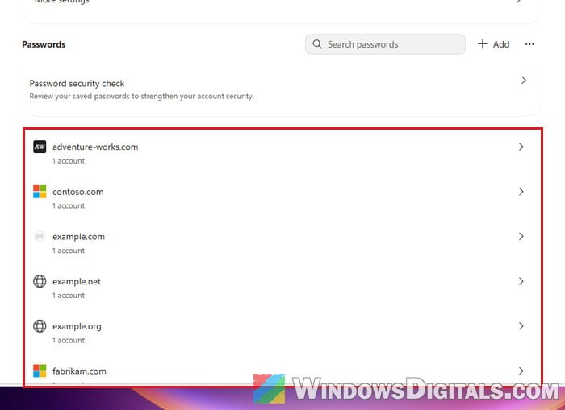
Task: Select fabrikam.com site name
Action: click(79, 371)
